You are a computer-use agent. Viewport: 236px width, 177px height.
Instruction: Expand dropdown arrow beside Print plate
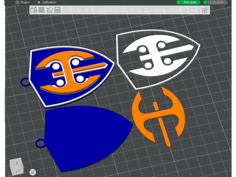[x=206, y=2]
